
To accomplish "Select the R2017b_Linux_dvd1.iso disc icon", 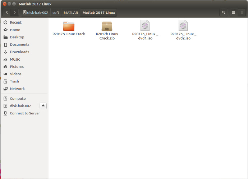I will pyautogui.click(x=145, y=25).
